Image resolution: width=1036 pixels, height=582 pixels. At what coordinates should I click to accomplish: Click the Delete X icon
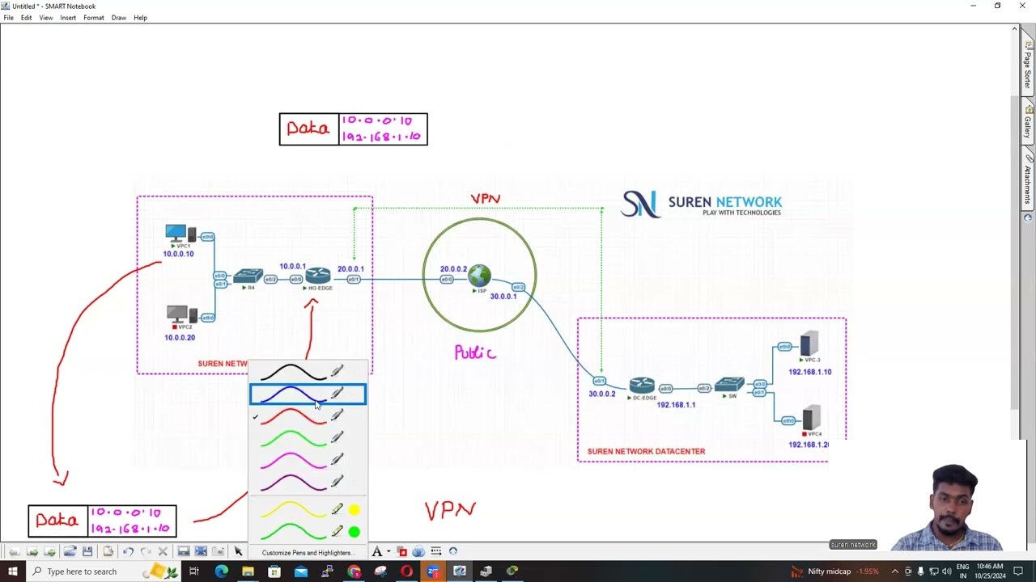(x=163, y=551)
